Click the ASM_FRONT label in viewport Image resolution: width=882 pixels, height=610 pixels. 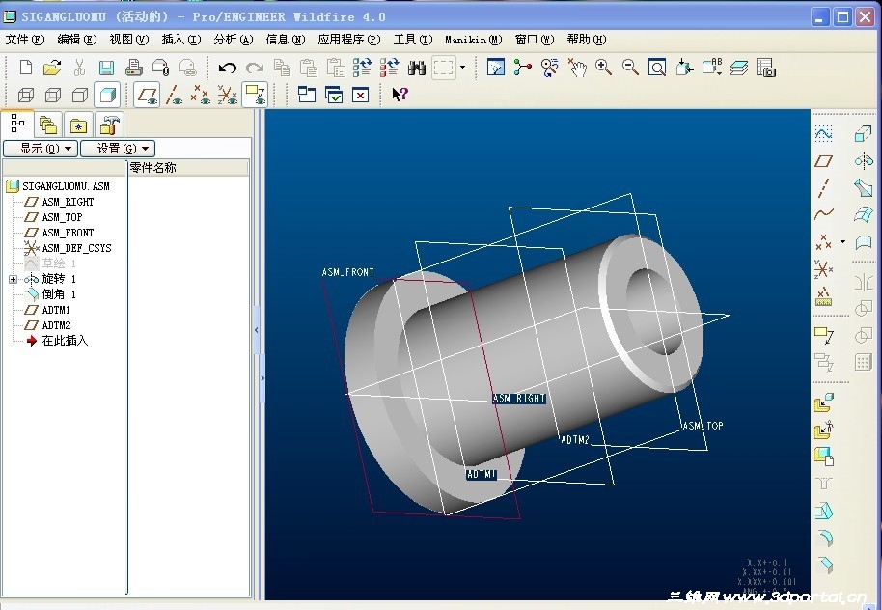[347, 272]
